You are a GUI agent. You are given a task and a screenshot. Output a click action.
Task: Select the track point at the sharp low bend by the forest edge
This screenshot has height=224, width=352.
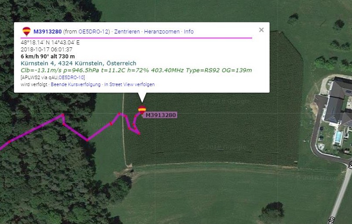tap(87, 140)
